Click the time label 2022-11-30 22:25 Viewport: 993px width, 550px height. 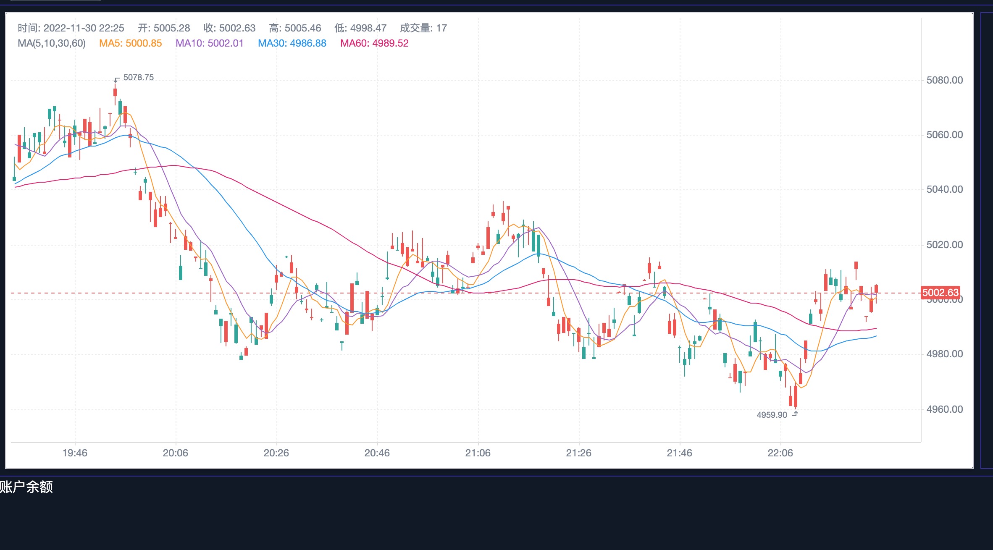(71, 28)
